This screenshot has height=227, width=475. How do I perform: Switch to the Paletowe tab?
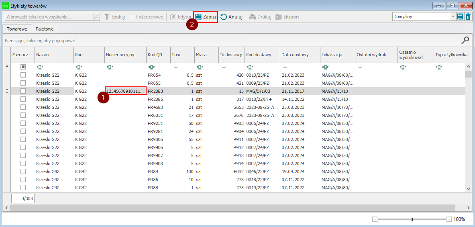[x=45, y=29]
